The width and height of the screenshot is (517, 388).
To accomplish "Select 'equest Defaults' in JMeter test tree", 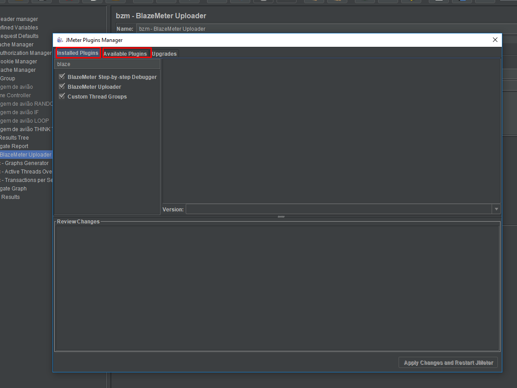I will 19,36.
